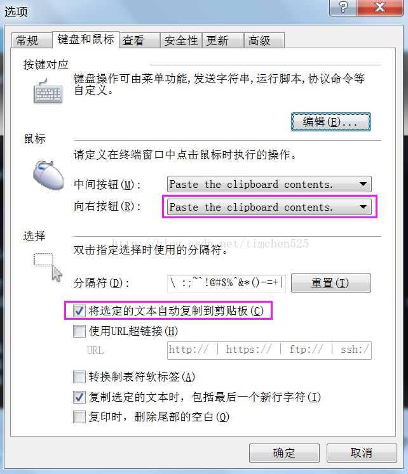Enable 转换制表符软标签 checkbox

pyautogui.click(x=79, y=377)
